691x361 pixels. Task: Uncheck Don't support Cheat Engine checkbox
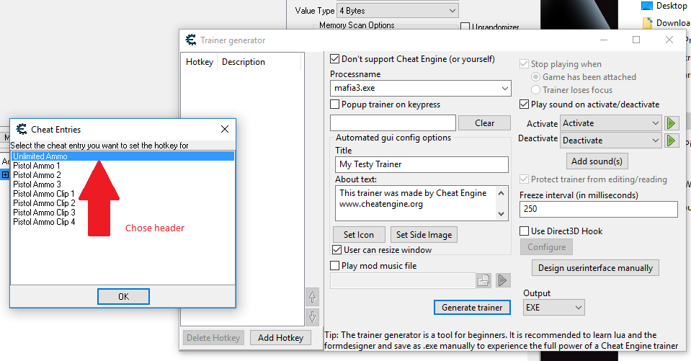point(335,59)
